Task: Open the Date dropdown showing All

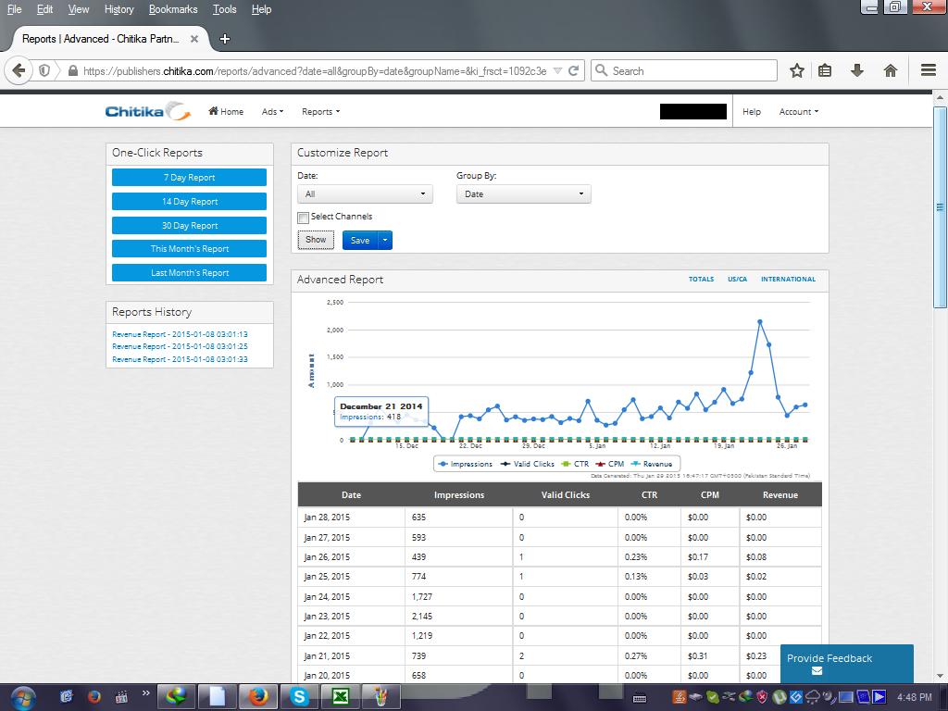Action: coord(365,194)
